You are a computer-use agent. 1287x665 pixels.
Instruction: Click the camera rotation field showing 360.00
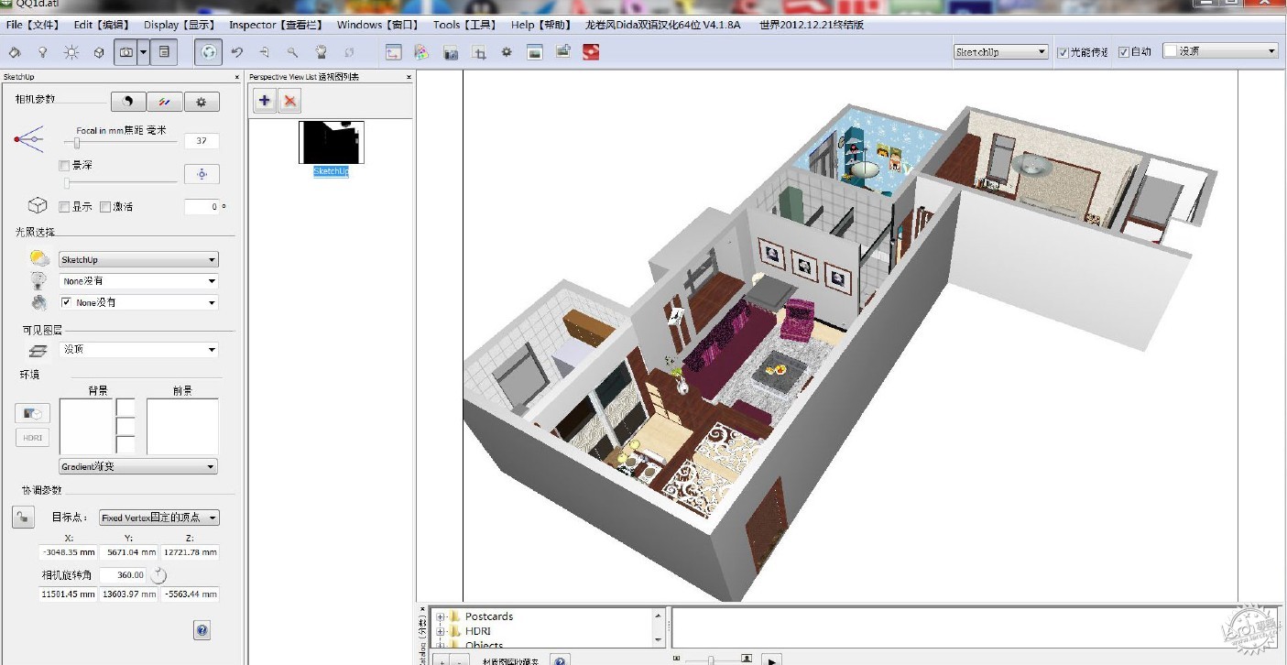123,575
